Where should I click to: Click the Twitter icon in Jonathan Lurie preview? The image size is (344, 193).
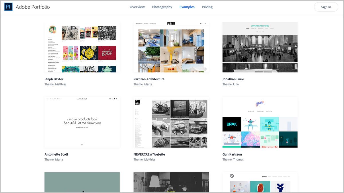[257, 31]
